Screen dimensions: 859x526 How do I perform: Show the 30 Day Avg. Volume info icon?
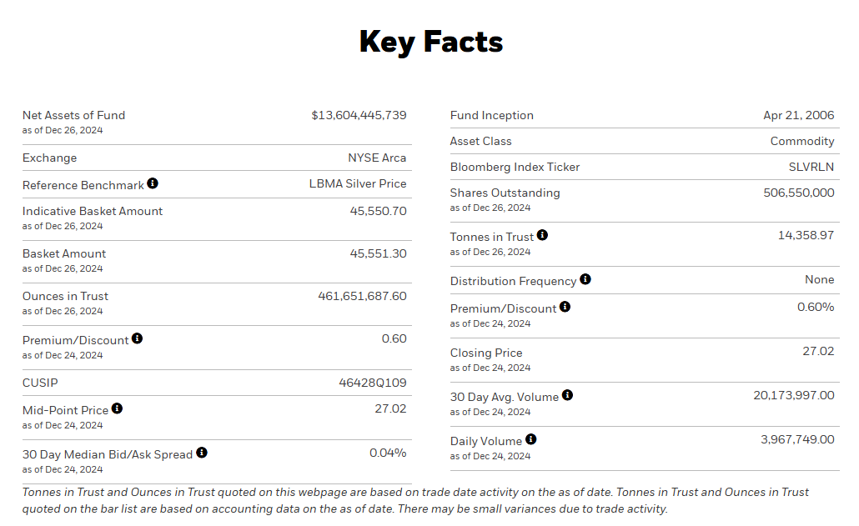click(x=567, y=395)
